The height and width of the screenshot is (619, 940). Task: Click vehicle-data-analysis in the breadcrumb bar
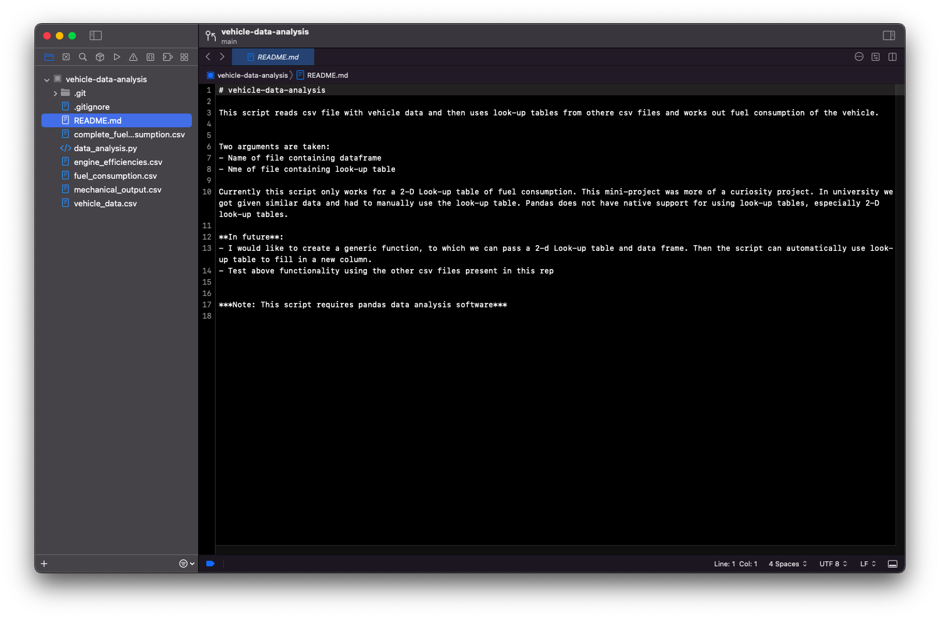[x=252, y=75]
